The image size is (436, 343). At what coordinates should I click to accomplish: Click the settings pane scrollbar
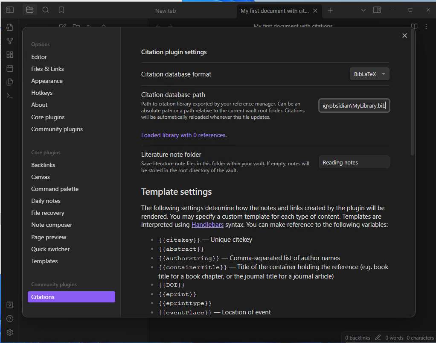coord(413,92)
